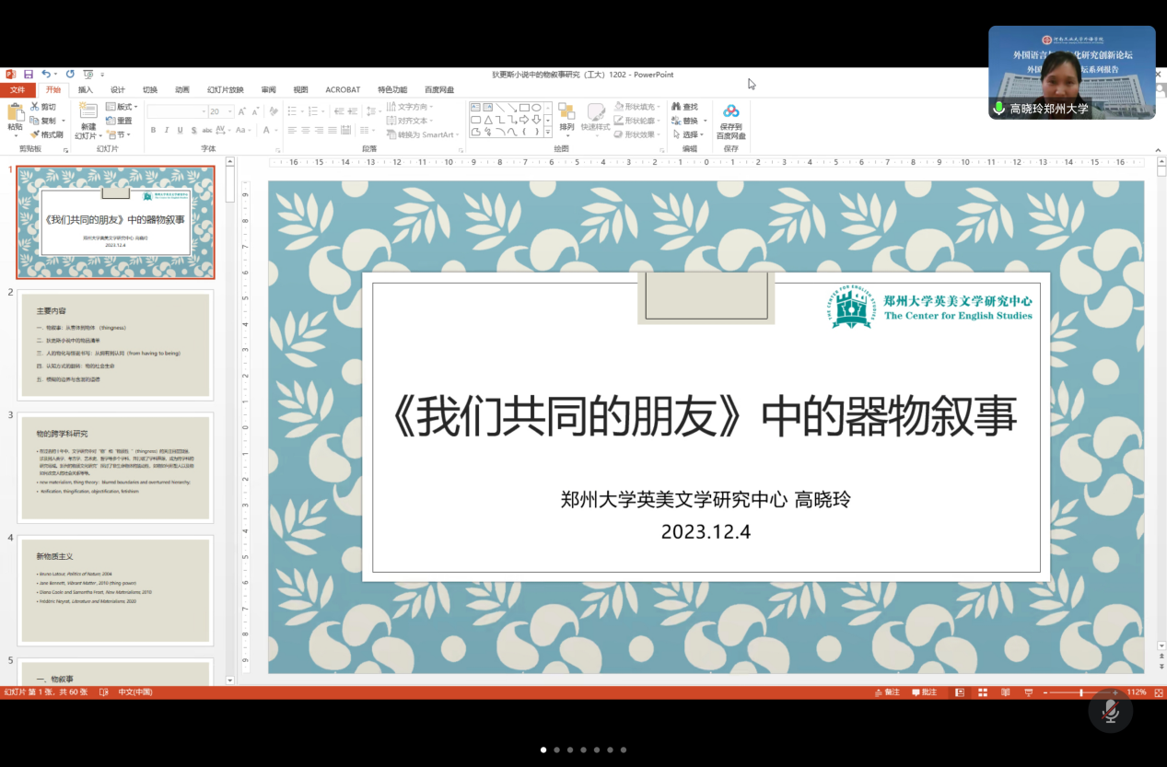1167x767 pixels.
Task: Open the font size combo box
Action: pyautogui.click(x=221, y=111)
